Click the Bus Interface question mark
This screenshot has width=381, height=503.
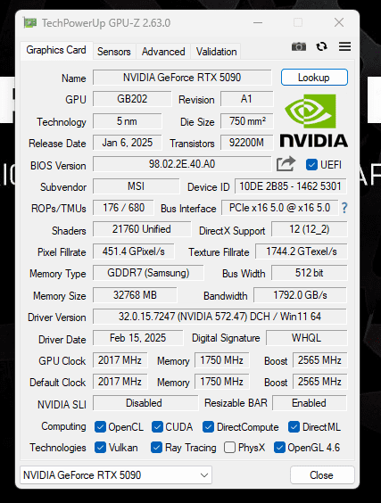(344, 208)
